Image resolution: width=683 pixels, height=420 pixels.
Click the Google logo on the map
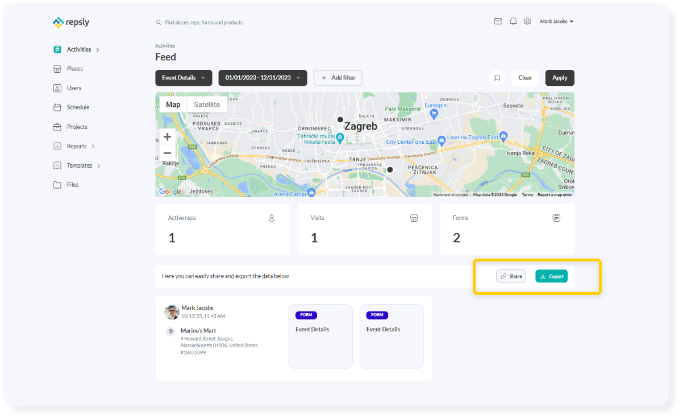point(170,192)
